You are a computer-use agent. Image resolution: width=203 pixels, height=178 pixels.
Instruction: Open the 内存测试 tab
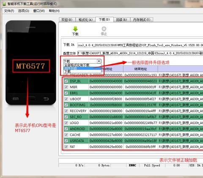click(x=142, y=20)
